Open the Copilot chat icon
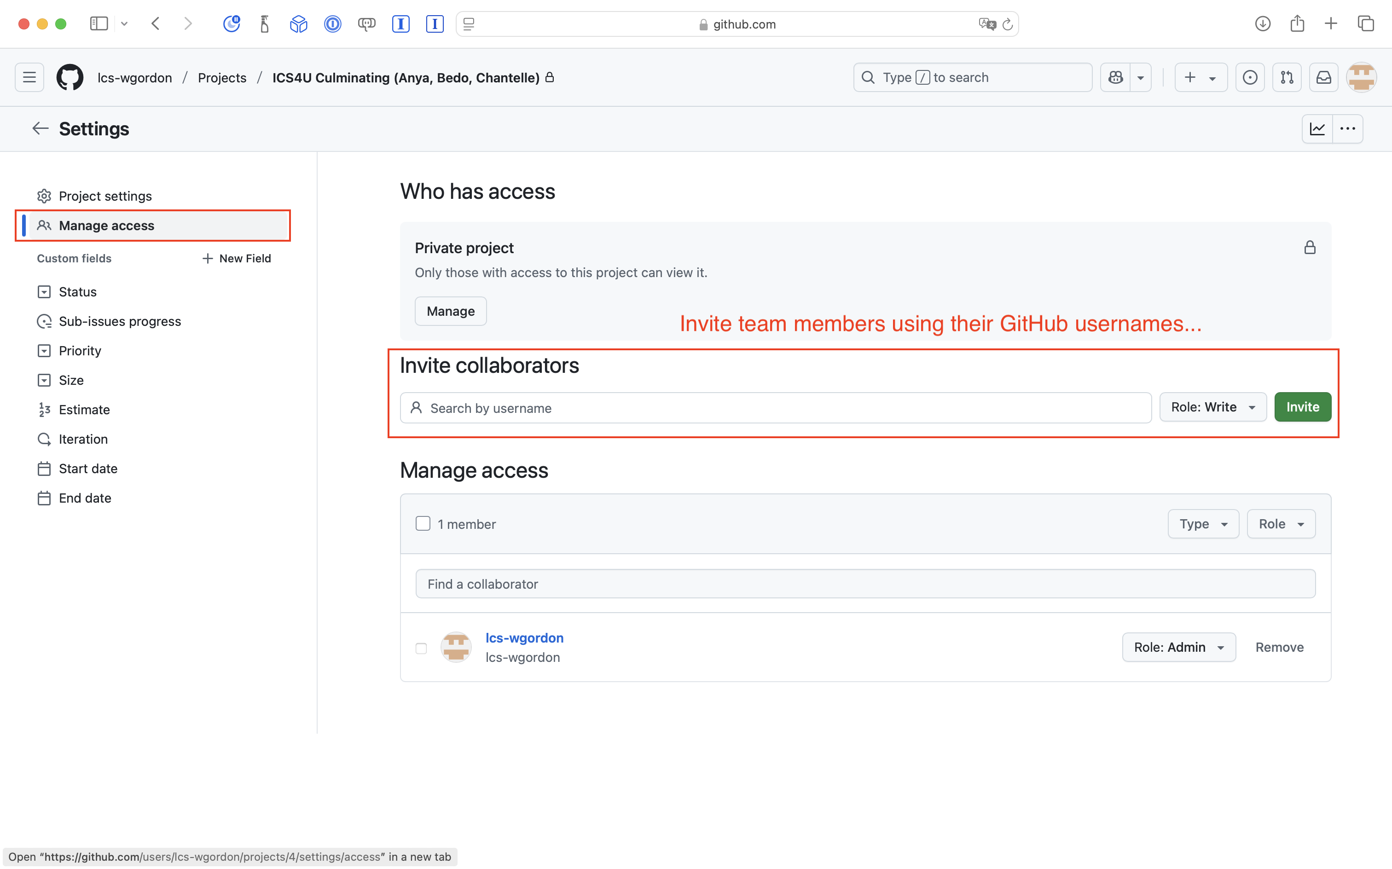1392x869 pixels. coord(1115,77)
